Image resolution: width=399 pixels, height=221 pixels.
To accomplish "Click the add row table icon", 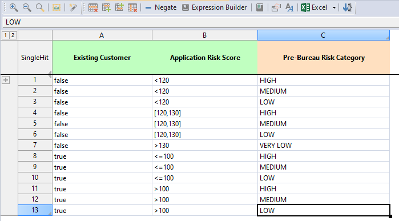I will click(106, 7).
